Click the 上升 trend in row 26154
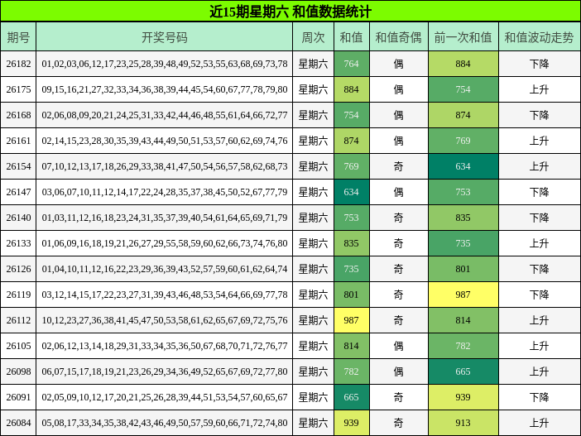 coord(540,166)
